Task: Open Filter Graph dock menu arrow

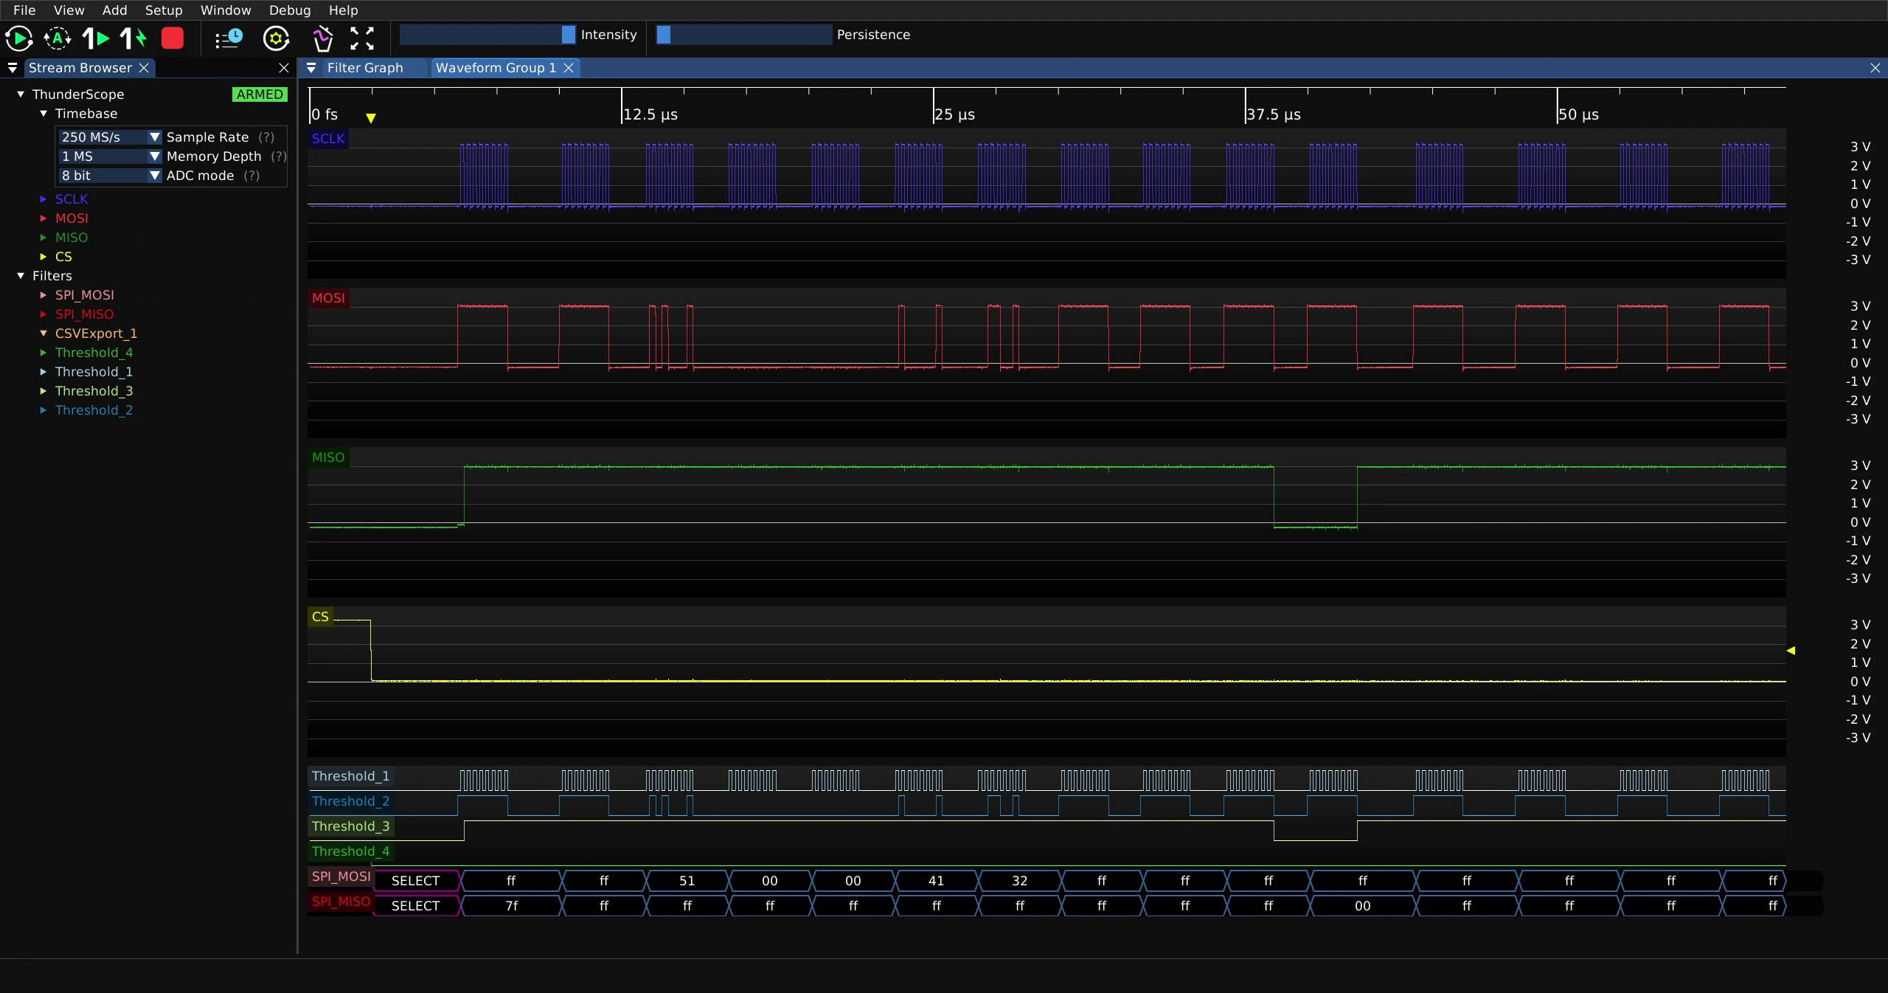Action: click(x=311, y=68)
